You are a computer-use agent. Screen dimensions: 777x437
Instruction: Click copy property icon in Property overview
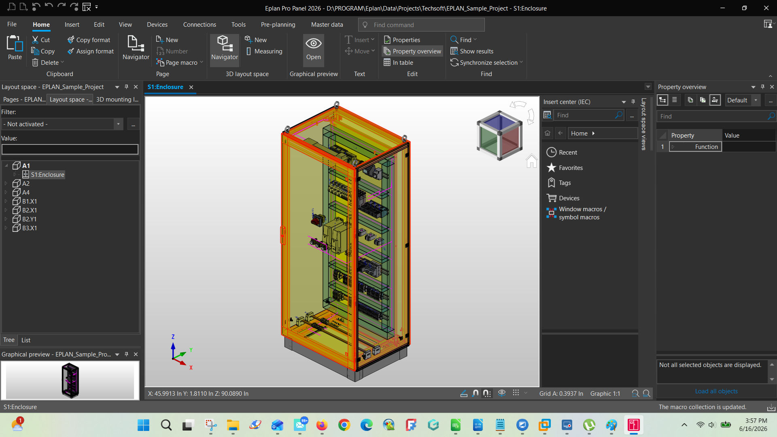click(690, 100)
